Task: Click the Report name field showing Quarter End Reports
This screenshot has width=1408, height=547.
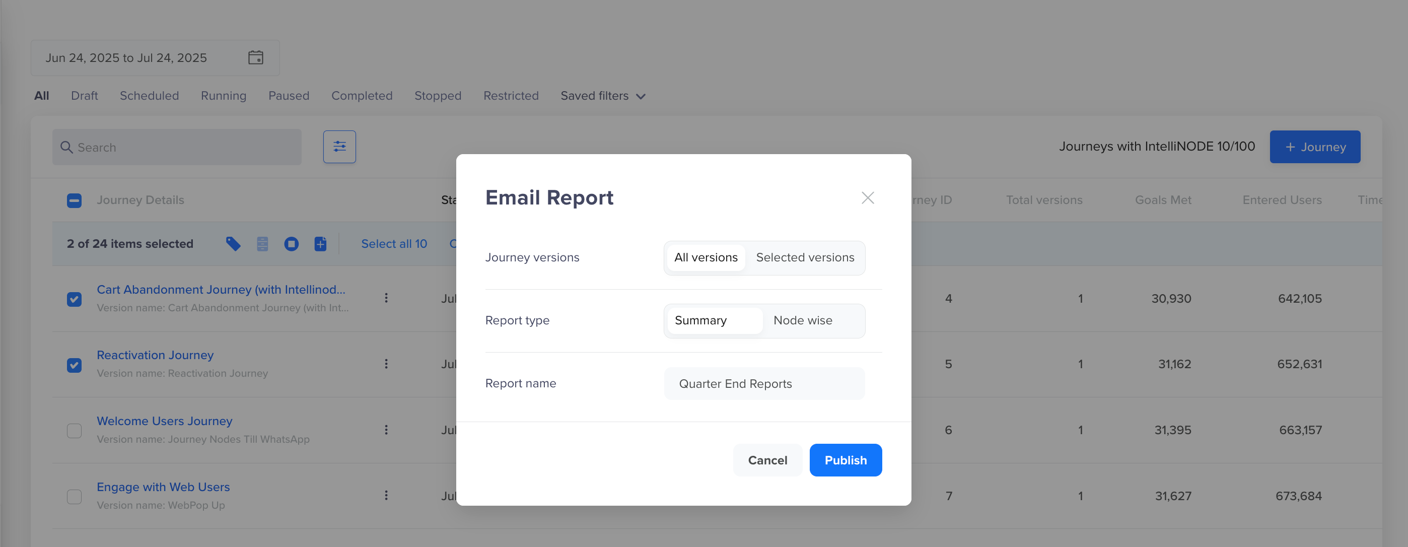Action: coord(763,383)
